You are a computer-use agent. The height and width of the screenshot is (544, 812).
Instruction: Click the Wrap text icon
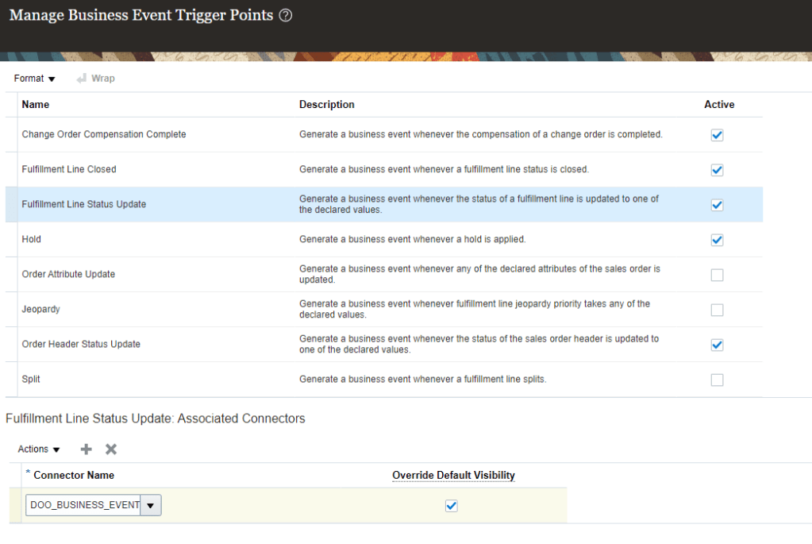[x=82, y=79]
